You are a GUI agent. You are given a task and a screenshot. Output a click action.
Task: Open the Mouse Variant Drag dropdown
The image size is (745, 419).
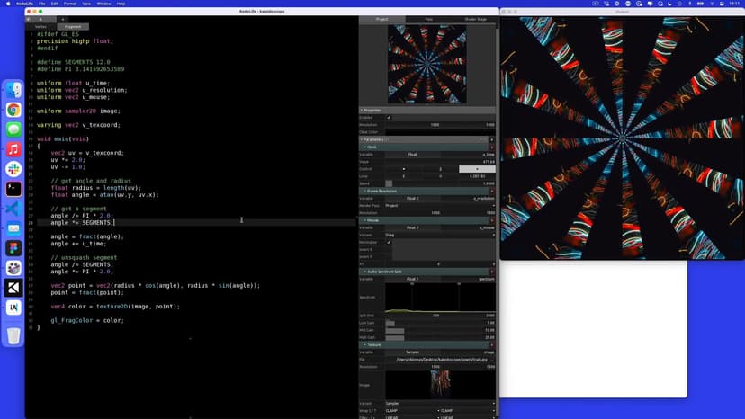click(x=440, y=235)
